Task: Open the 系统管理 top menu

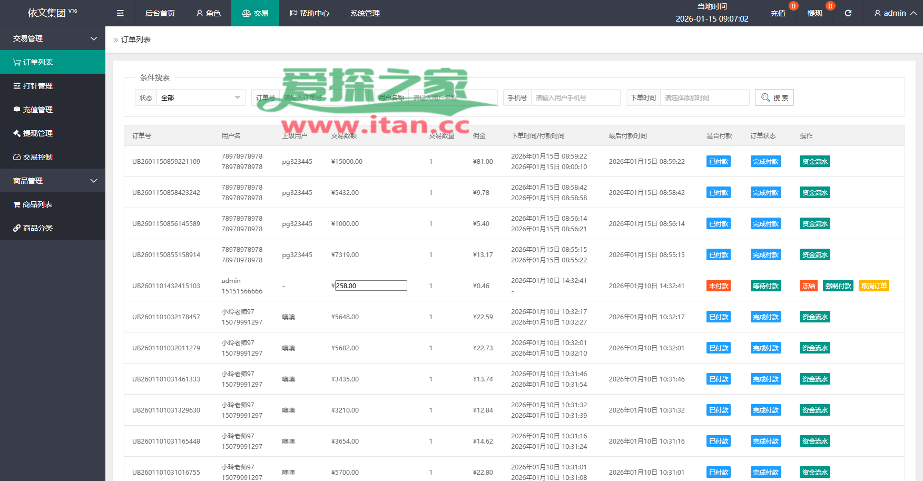Action: [x=365, y=13]
